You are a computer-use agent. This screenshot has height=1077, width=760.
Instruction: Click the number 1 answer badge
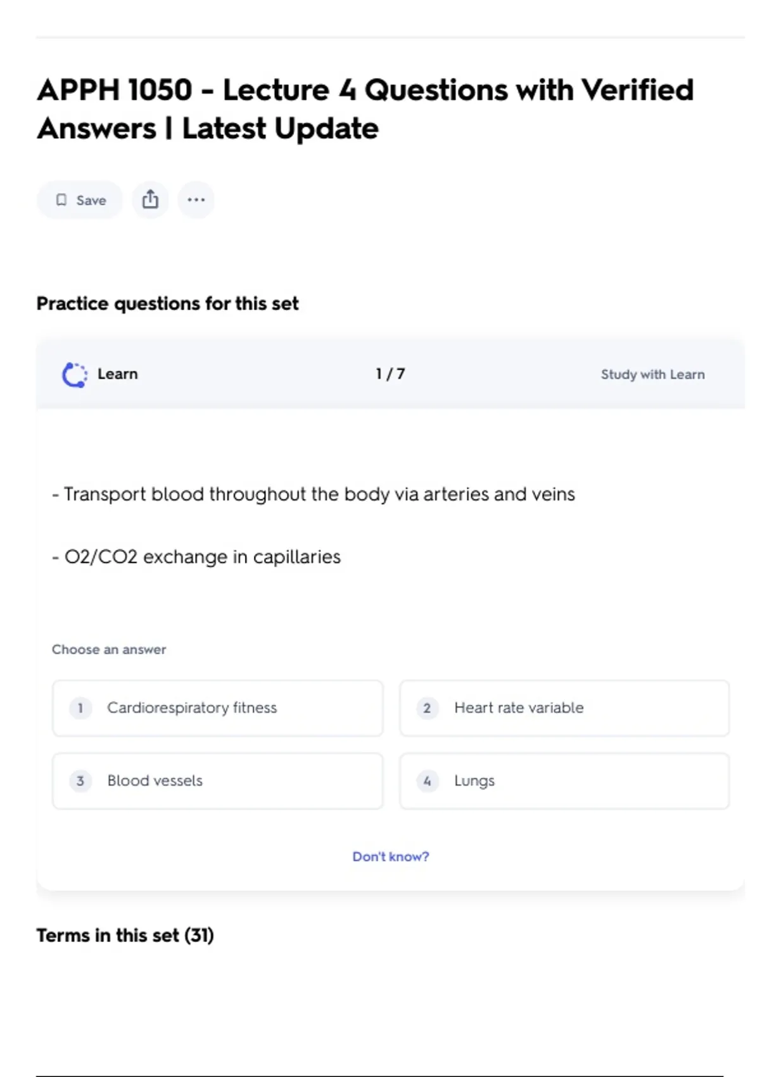point(80,708)
